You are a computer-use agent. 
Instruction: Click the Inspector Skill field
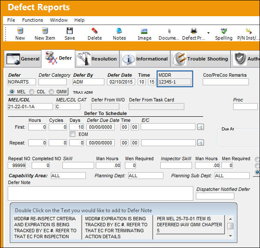click(176, 165)
